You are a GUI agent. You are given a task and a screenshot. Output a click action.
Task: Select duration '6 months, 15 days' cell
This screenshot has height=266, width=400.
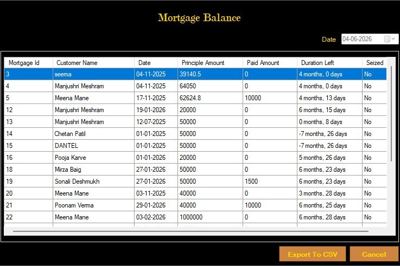click(329, 110)
